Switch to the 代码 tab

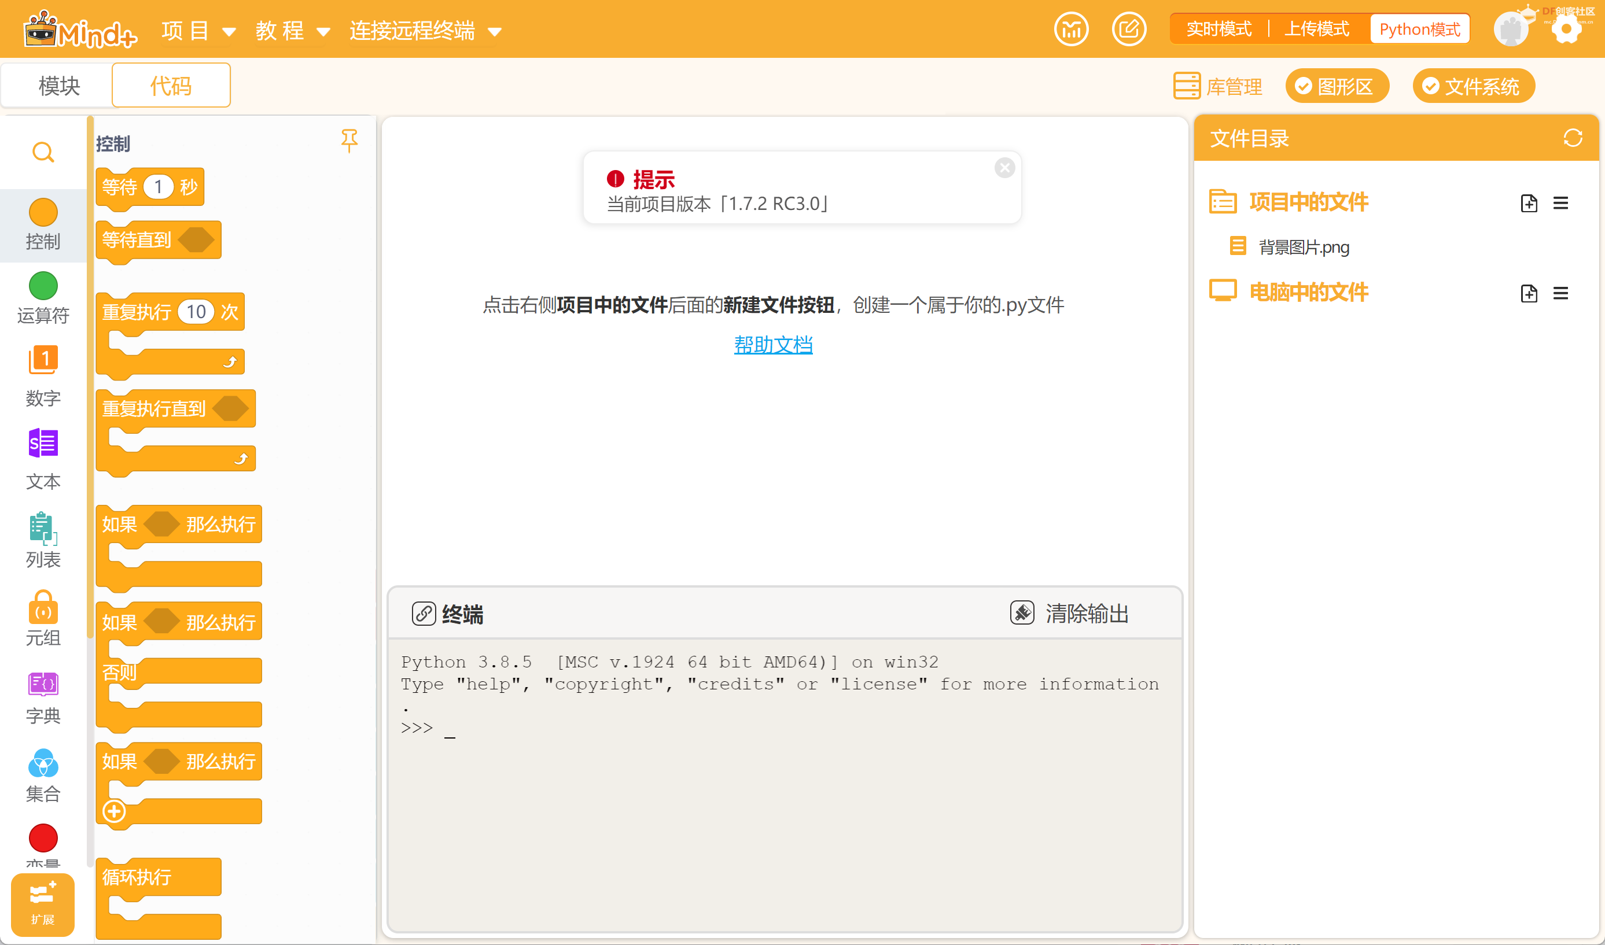pos(171,86)
